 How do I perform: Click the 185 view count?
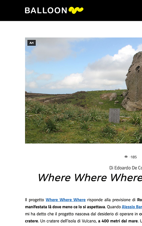[x=133, y=157]
